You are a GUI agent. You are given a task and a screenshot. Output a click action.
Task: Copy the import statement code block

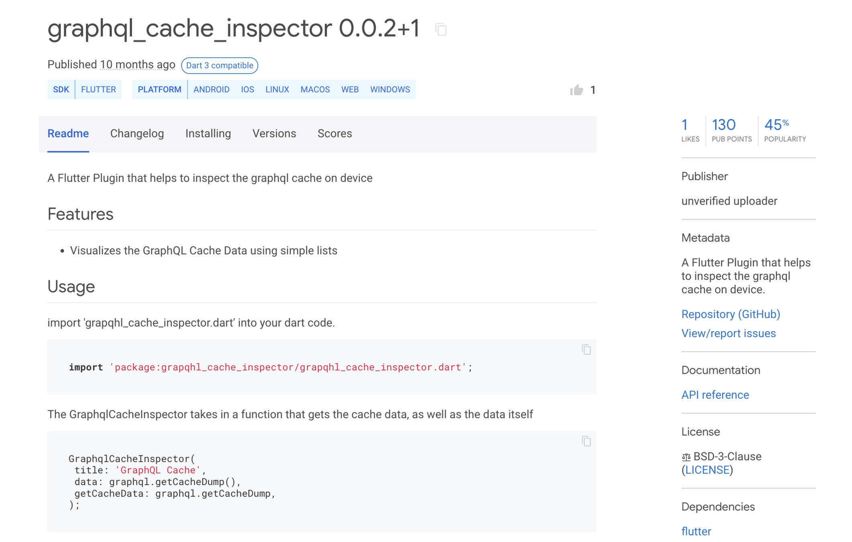point(586,350)
